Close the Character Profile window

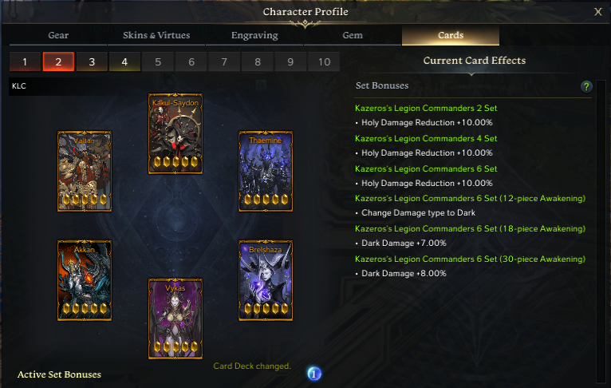(598, 12)
